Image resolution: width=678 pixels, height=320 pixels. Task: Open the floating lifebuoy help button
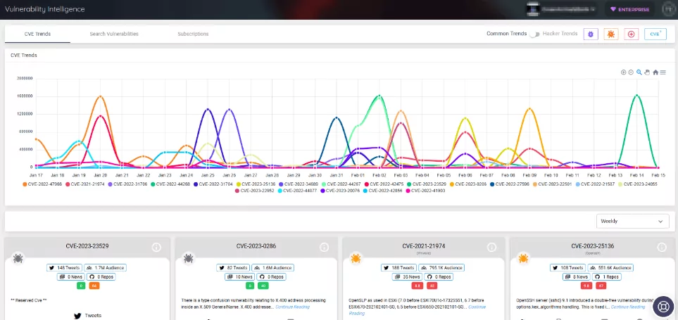(x=662, y=305)
